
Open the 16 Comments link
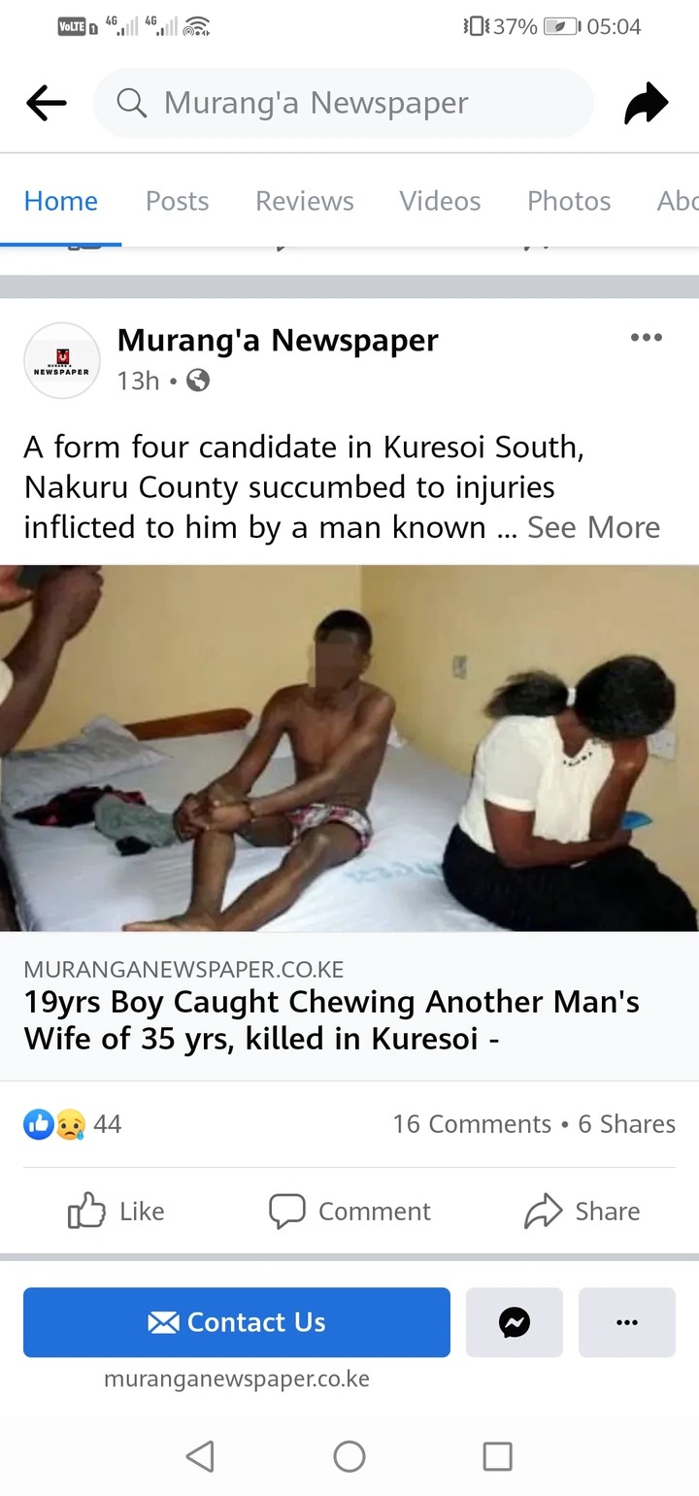click(x=472, y=1124)
